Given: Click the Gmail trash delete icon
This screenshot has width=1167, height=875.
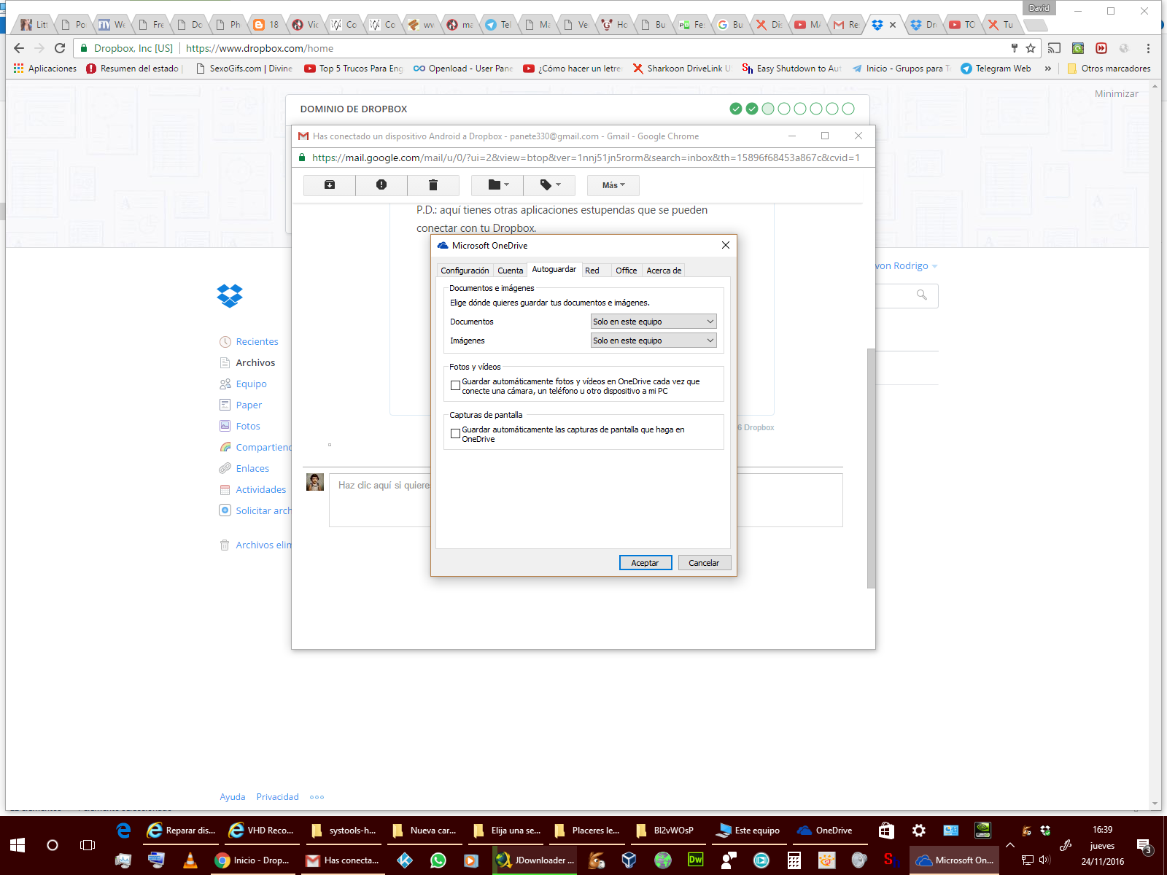Looking at the screenshot, I should click(x=433, y=185).
